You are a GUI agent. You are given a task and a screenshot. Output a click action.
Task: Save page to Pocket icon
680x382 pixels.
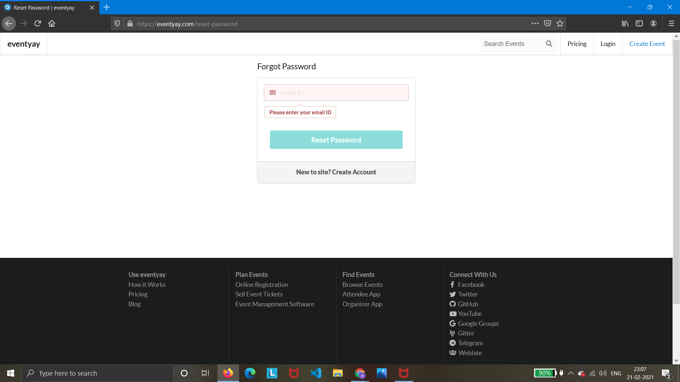548,24
